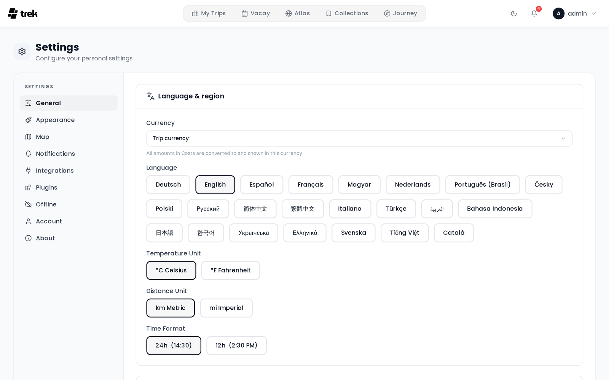Select mi Imperial distance unit

pos(226,308)
